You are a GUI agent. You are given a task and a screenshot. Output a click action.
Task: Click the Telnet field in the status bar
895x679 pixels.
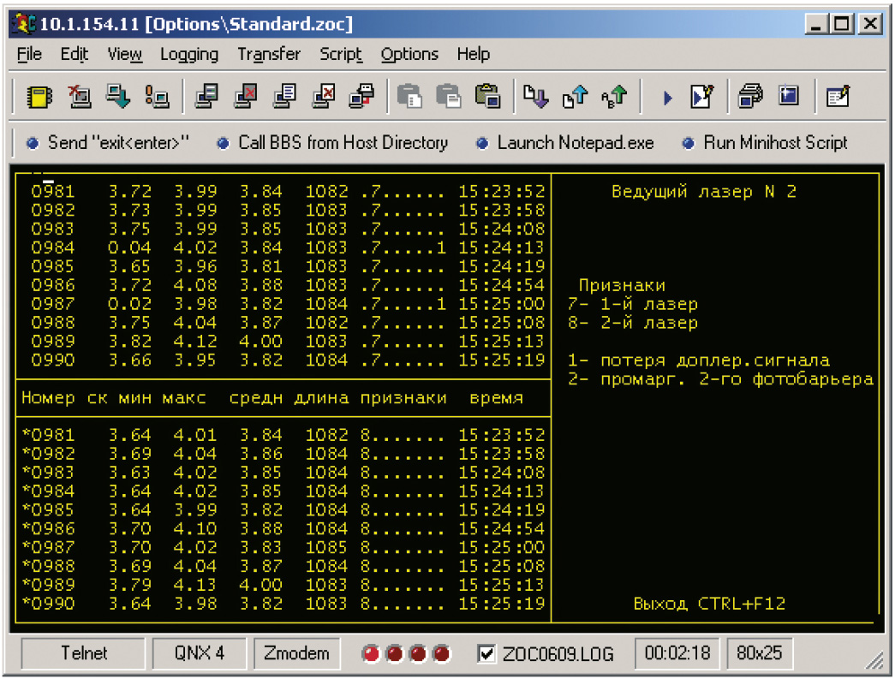pos(83,653)
